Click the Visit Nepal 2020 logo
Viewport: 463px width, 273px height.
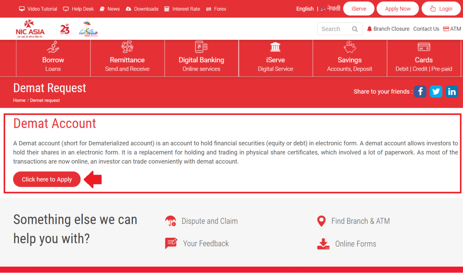88,29
